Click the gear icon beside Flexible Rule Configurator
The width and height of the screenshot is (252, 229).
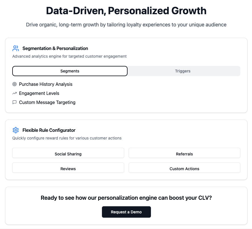point(16,130)
